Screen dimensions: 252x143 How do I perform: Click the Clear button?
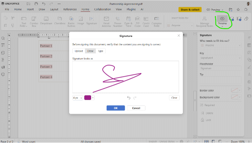click(x=174, y=98)
